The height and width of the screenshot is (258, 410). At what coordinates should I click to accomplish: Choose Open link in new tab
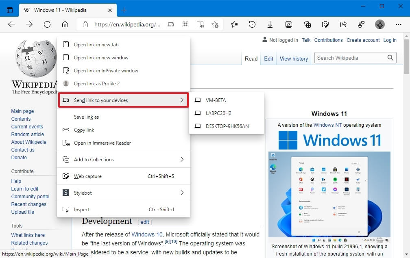[x=124, y=45]
